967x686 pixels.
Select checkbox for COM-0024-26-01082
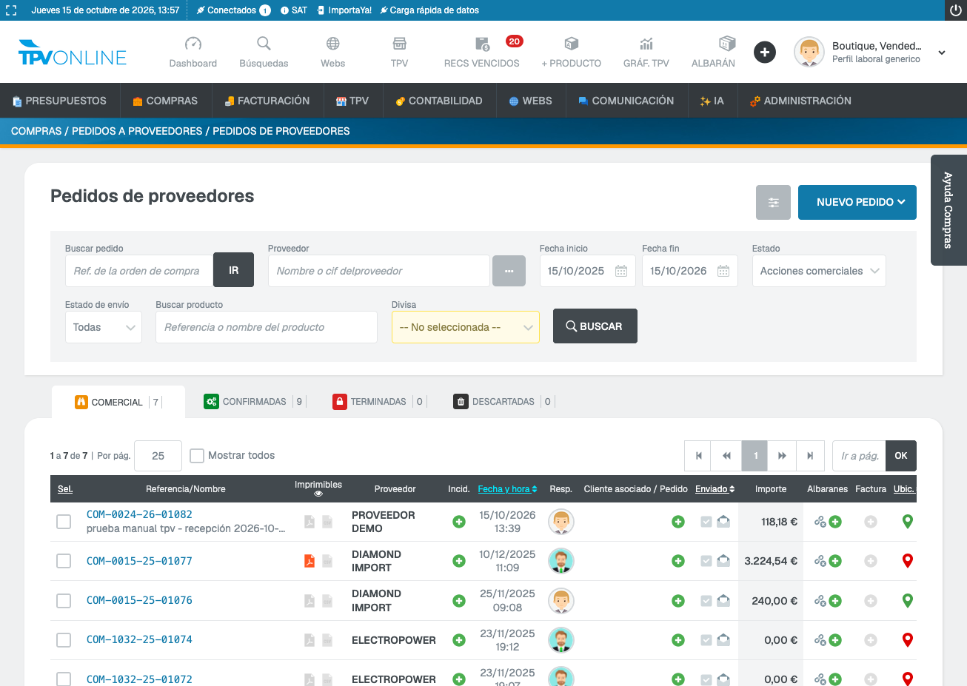point(64,522)
